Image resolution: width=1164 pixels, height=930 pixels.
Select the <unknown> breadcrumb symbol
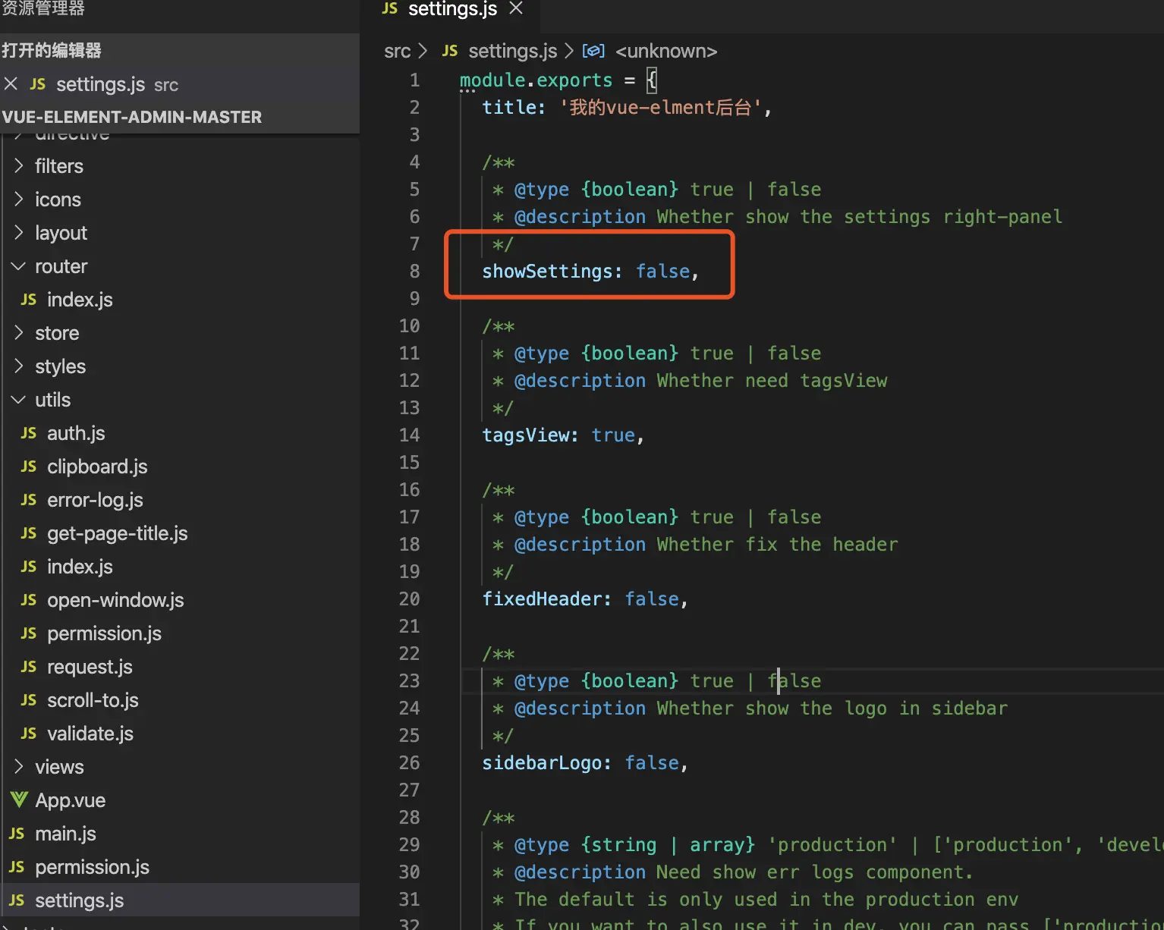point(666,51)
